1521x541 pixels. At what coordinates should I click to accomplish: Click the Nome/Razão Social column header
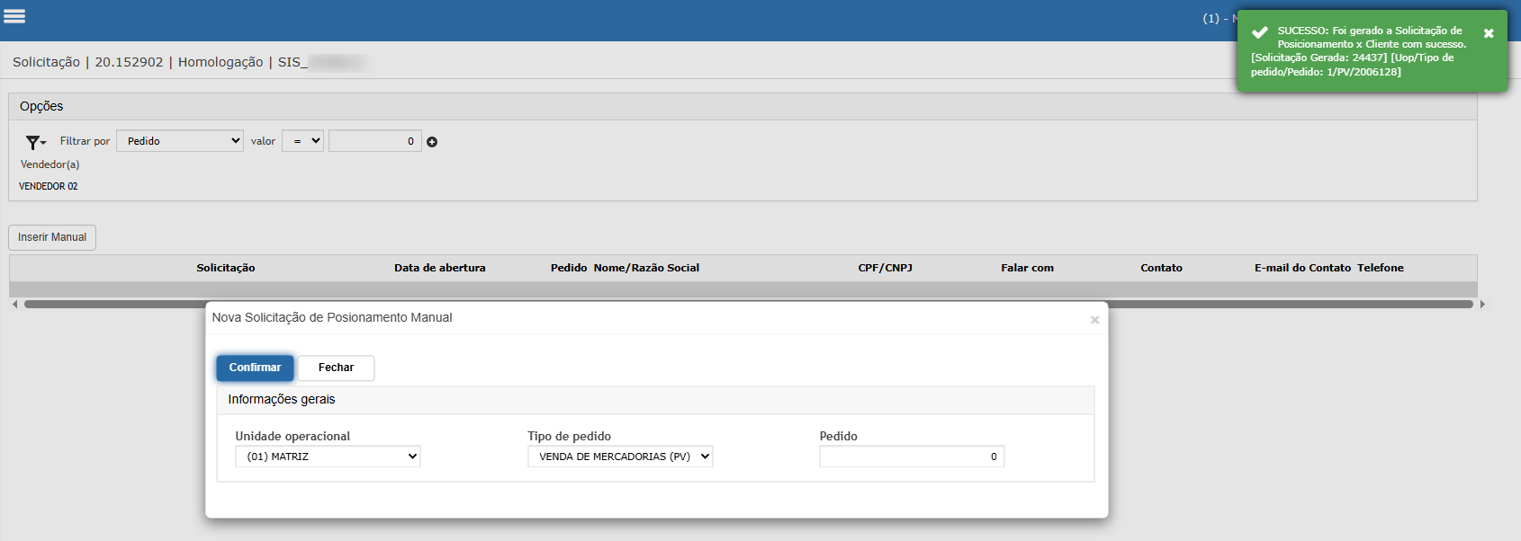point(646,268)
